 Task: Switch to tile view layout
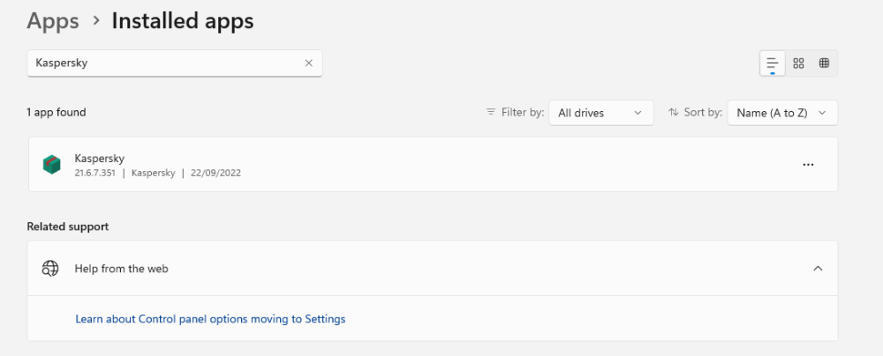point(824,63)
